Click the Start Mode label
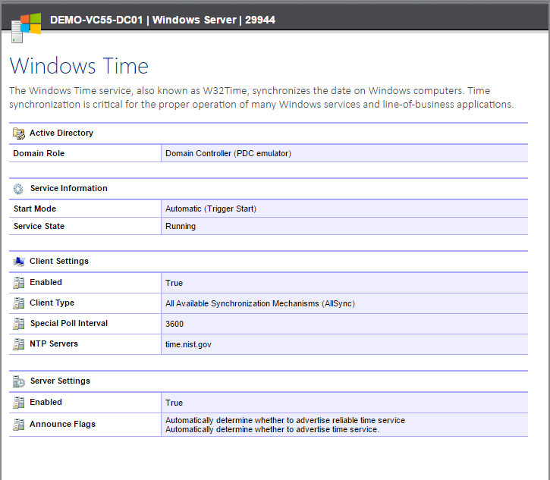 coord(35,209)
